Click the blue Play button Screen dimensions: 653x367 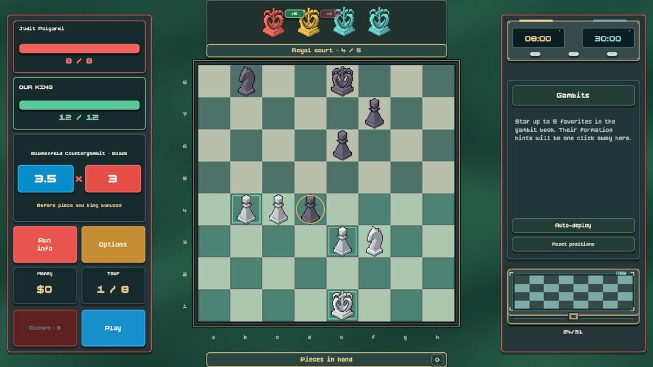click(114, 328)
